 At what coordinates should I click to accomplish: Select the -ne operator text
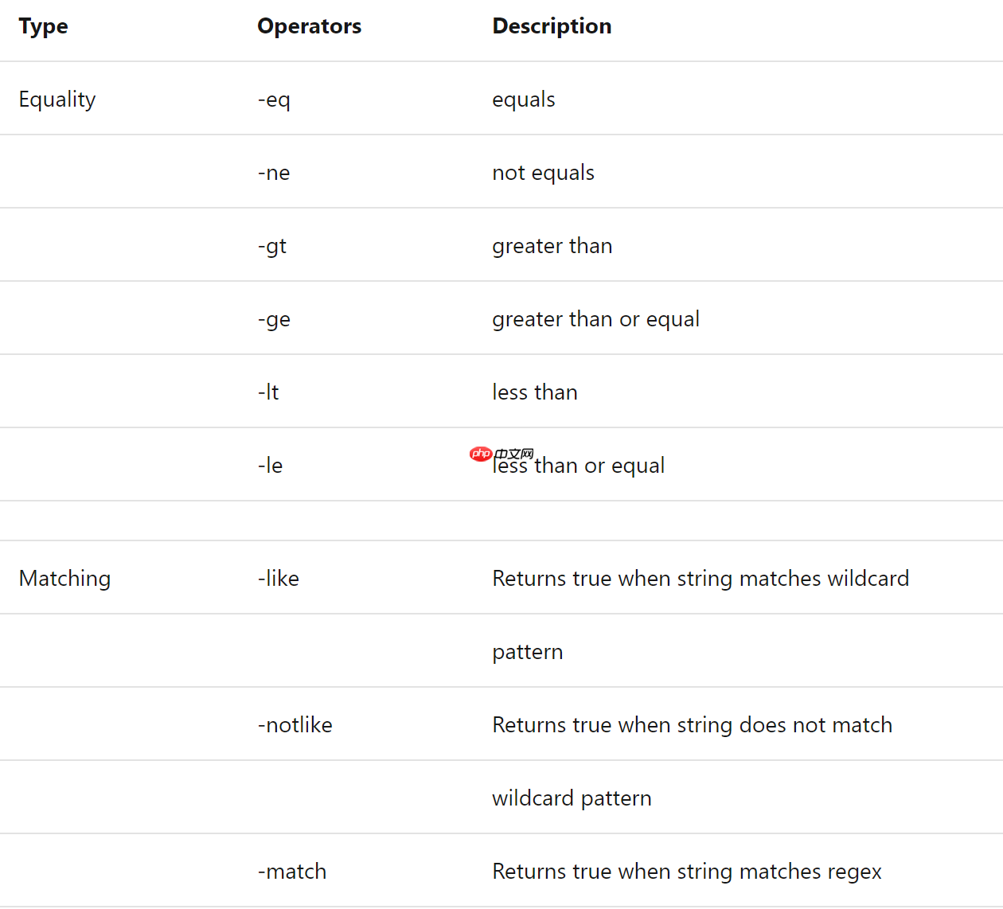(x=274, y=173)
